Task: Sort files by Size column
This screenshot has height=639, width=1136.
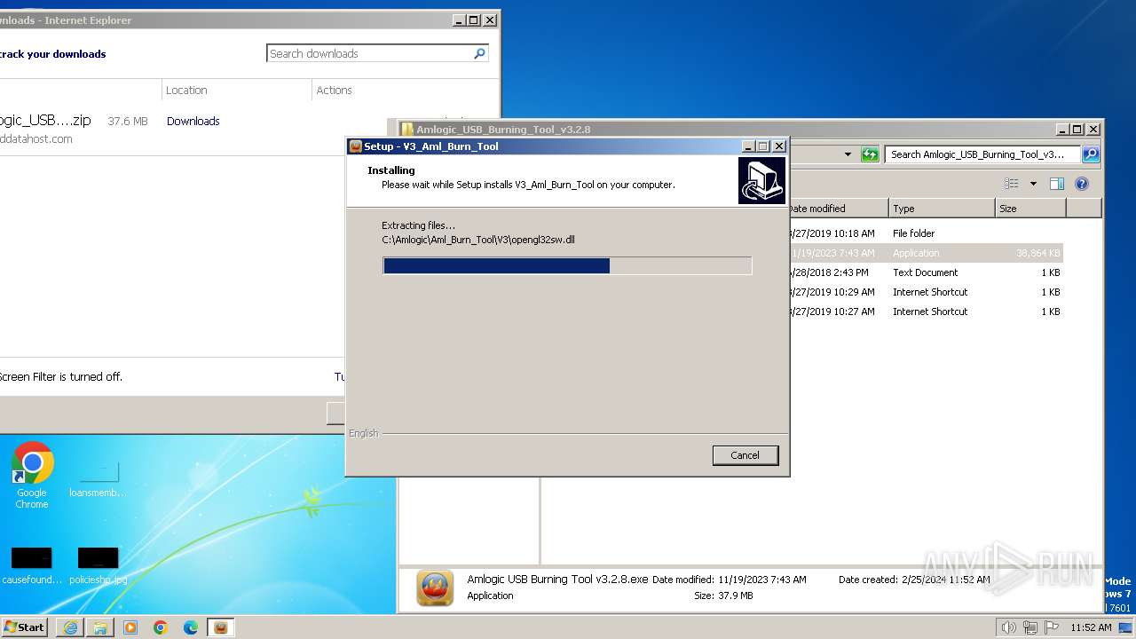Action: pos(1030,209)
